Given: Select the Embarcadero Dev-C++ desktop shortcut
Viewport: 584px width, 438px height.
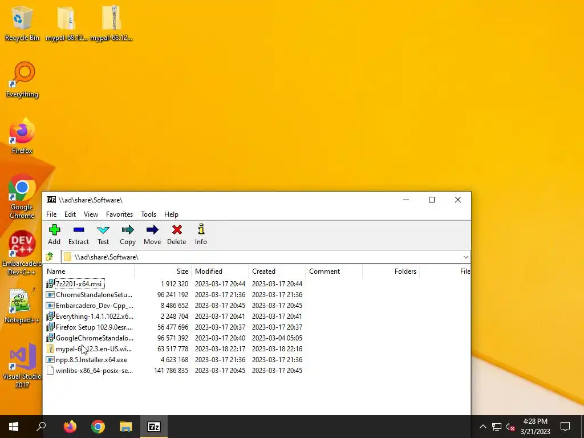Looking at the screenshot, I should point(22,253).
